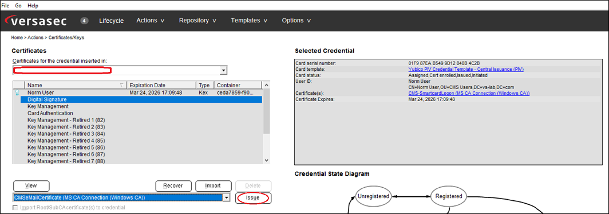Open CMS-SmartcardLogon certificate link
This screenshot has height=214, width=609.
point(469,93)
